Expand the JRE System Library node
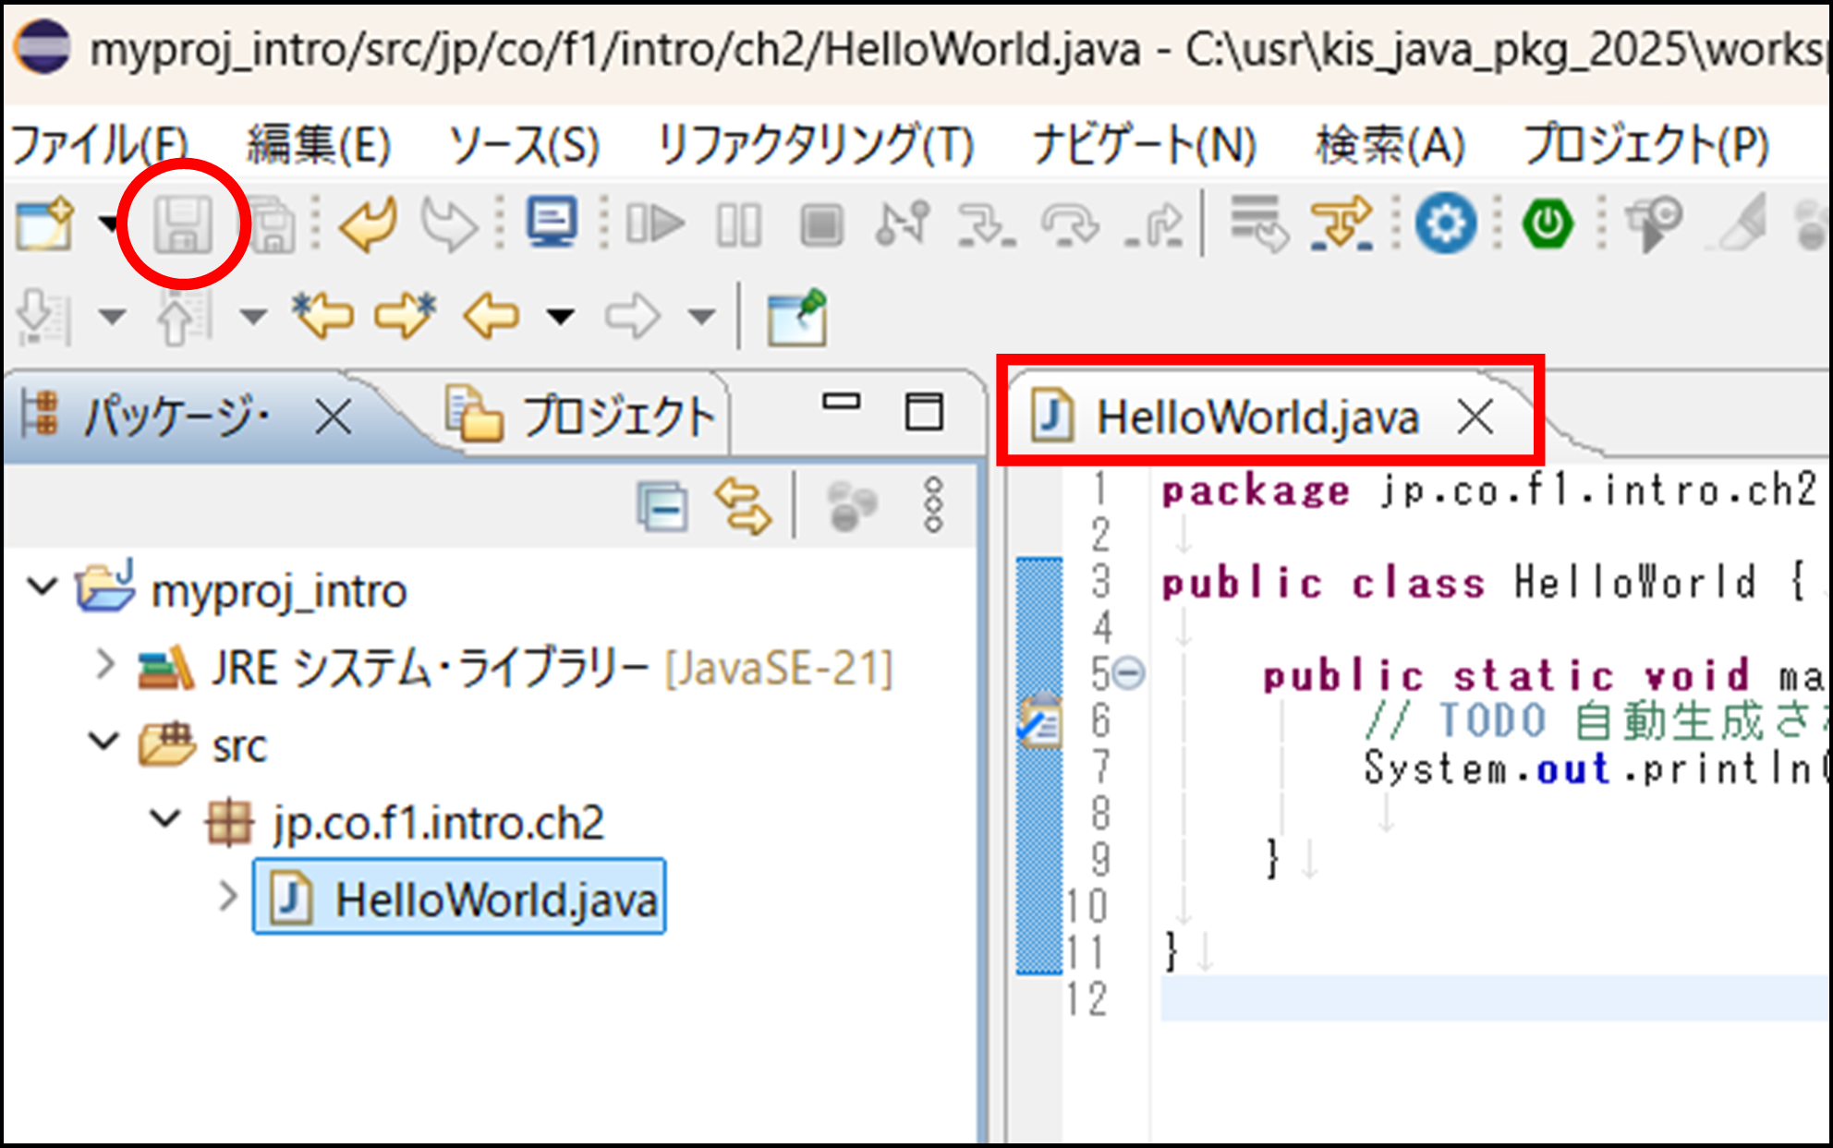1833x1148 pixels. (x=105, y=664)
